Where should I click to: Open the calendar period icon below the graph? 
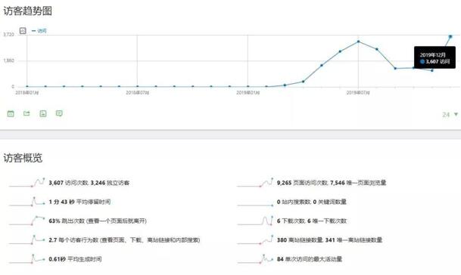11,113
